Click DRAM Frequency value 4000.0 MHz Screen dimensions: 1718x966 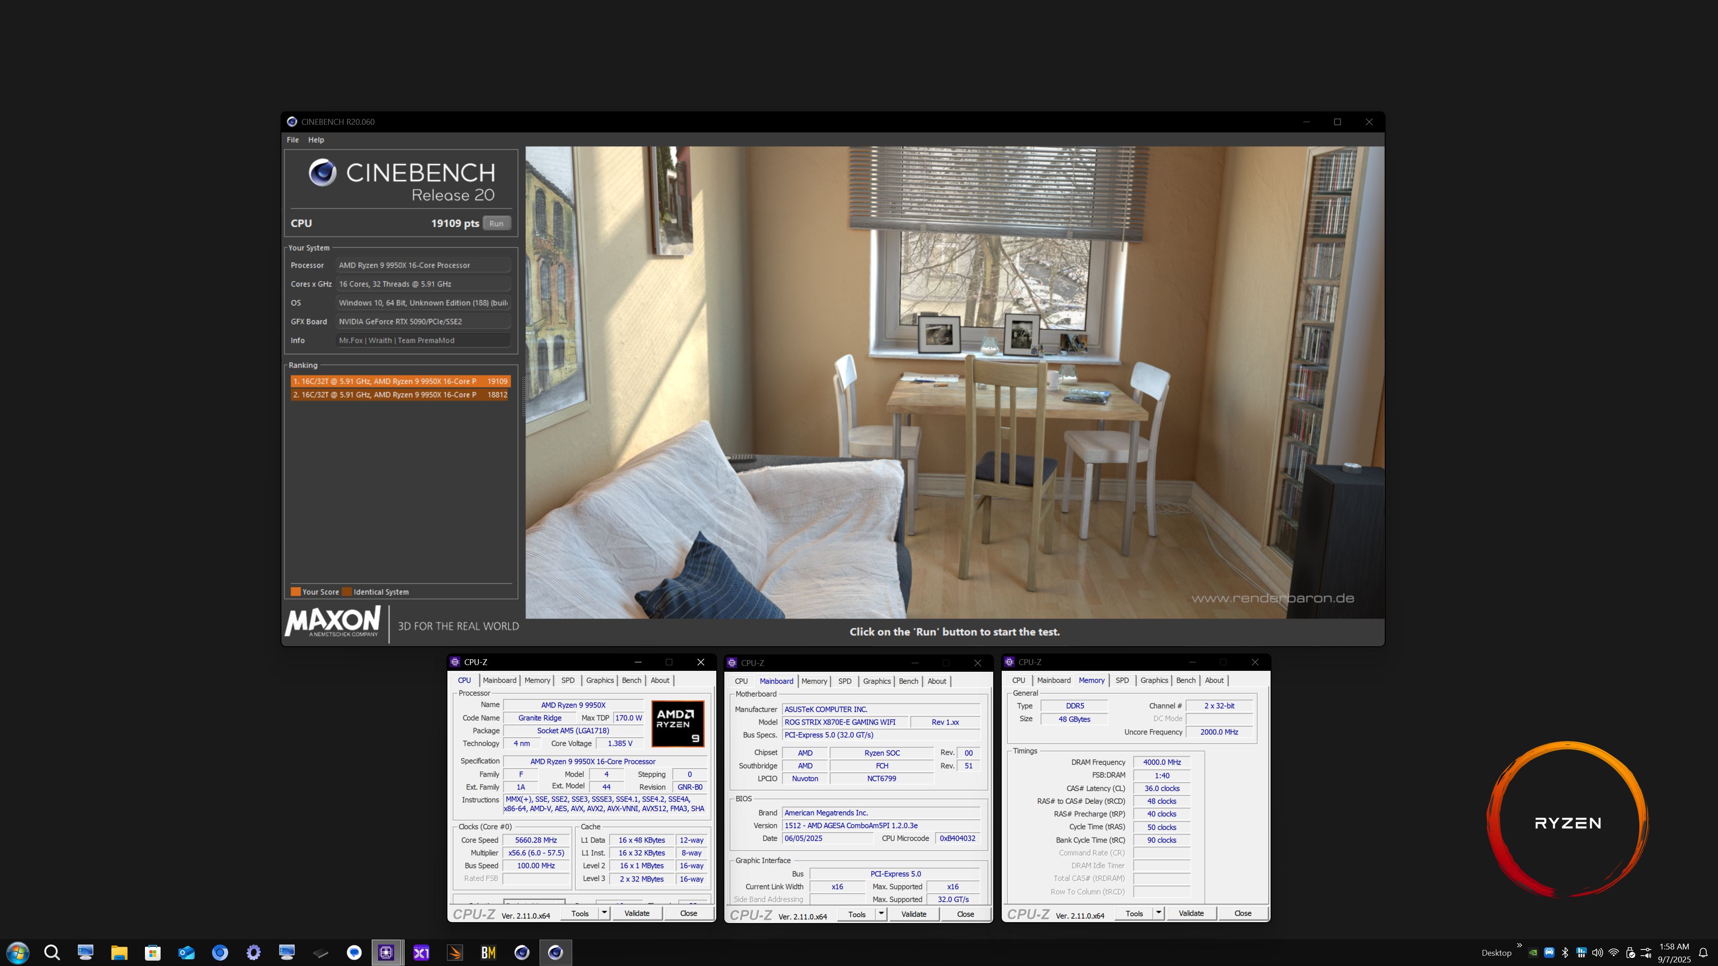[1162, 762]
